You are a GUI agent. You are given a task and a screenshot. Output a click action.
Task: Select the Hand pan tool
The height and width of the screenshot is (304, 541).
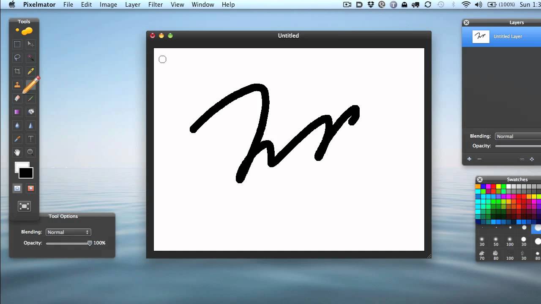pos(17,152)
